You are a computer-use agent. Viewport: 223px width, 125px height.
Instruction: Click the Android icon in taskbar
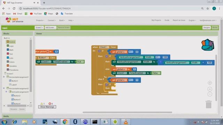[115, 122]
